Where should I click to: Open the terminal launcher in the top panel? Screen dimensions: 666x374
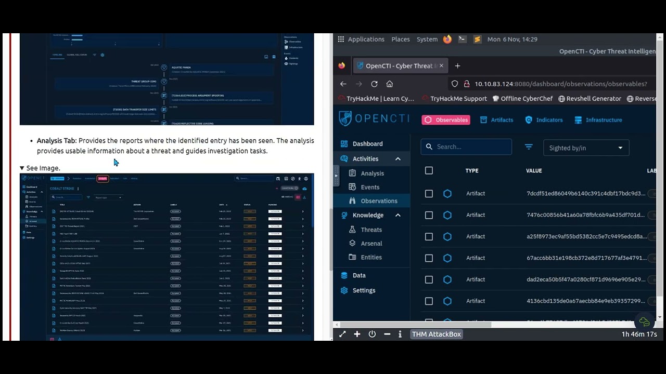pos(462,39)
